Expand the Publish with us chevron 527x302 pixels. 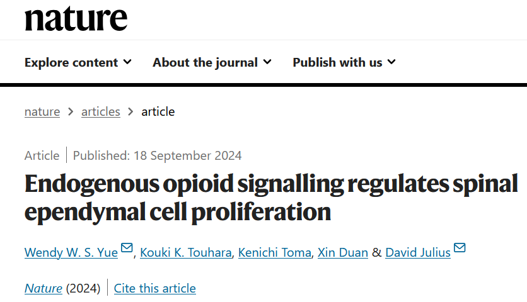click(x=391, y=62)
